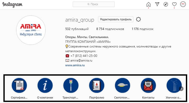Open the www.amira.ru website link
This screenshot has height=103, width=189.
point(75,65)
